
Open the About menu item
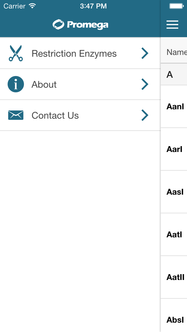point(80,84)
